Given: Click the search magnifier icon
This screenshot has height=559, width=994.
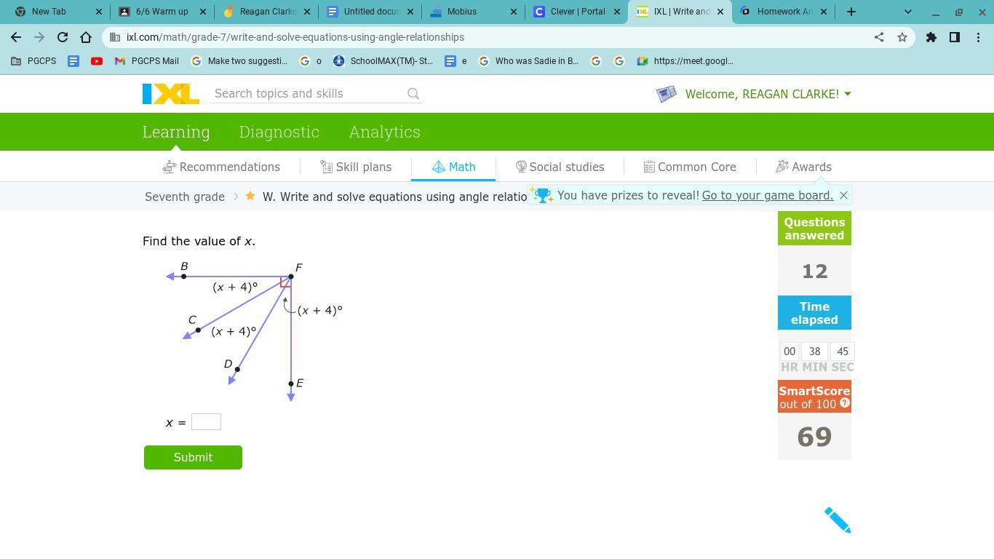Looking at the screenshot, I should pyautogui.click(x=413, y=94).
